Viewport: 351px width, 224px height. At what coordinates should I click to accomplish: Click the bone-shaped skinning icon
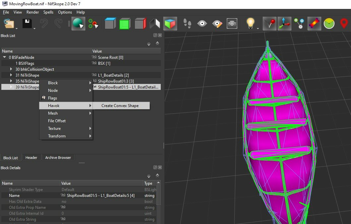click(314, 23)
